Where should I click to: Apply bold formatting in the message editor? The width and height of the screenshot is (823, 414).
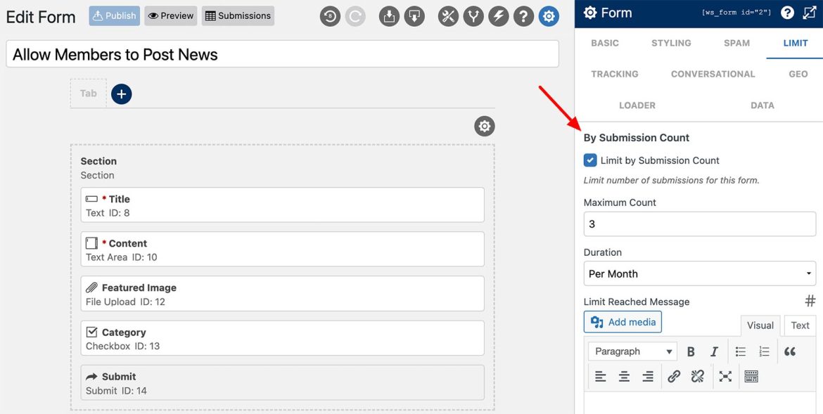[690, 351]
